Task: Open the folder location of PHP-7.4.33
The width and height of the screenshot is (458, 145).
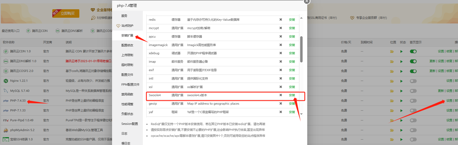Action: tap(392, 101)
